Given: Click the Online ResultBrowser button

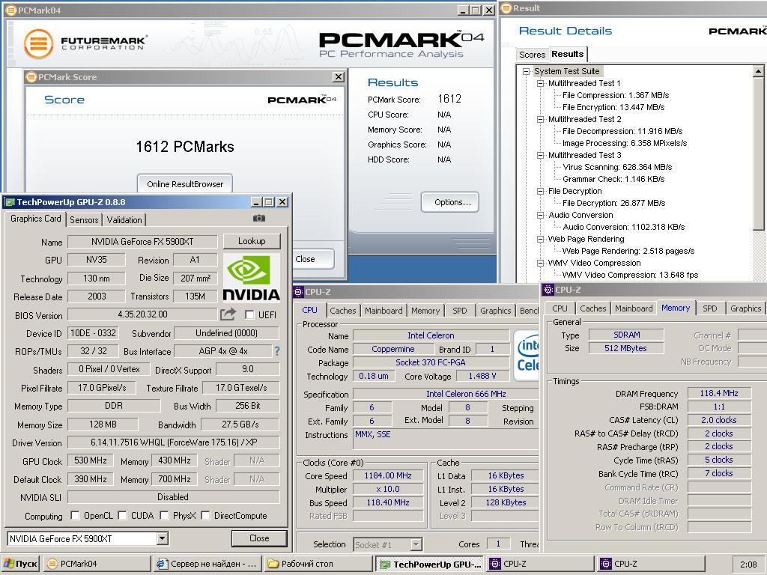Looking at the screenshot, I should [185, 184].
